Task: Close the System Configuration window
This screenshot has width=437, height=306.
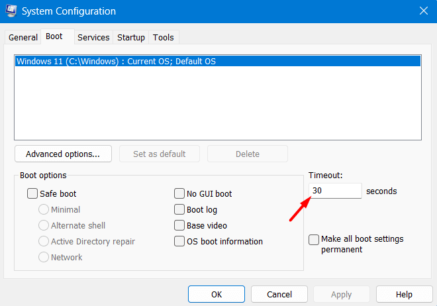Action: click(x=424, y=11)
